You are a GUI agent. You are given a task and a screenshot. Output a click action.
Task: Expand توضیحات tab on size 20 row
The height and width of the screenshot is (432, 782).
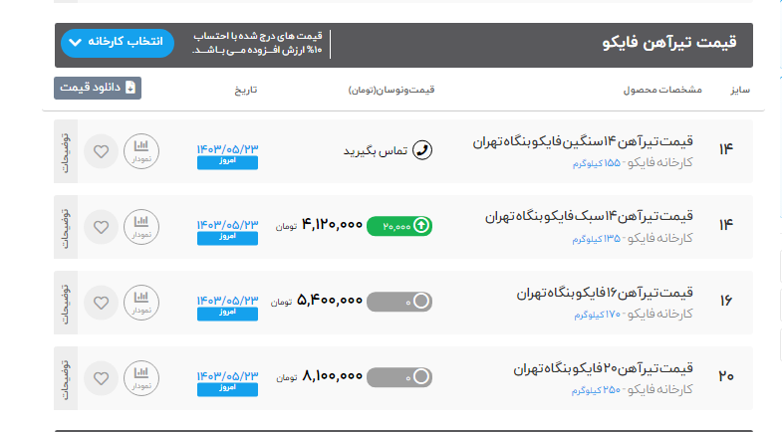point(66,377)
